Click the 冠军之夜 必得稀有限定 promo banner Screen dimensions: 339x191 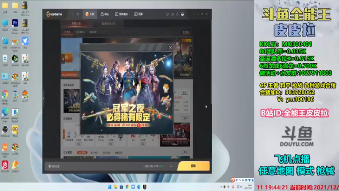tap(127, 93)
